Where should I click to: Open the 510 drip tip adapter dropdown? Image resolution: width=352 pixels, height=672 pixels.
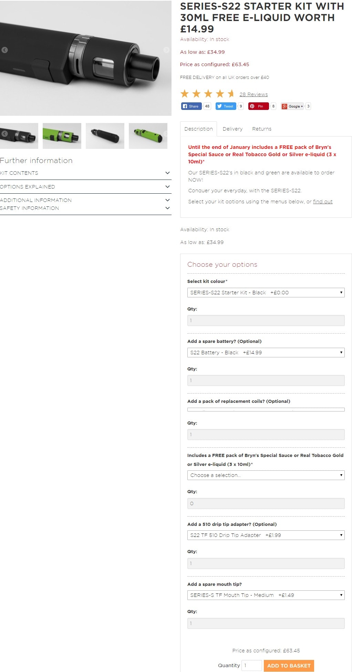pyautogui.click(x=266, y=535)
